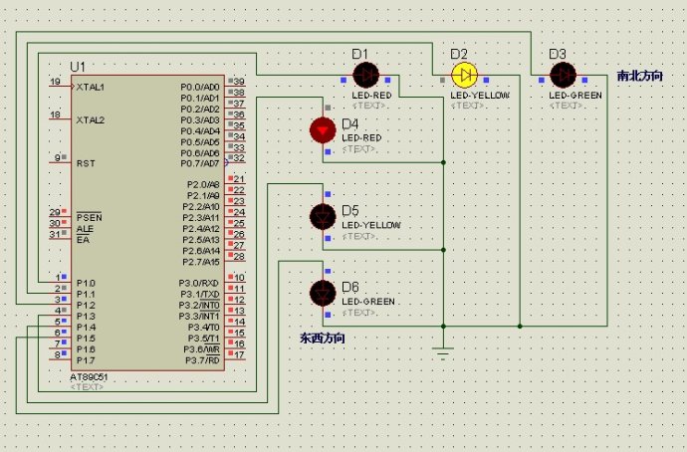Click the ground terminal symbol
This screenshot has width=687, height=452.
coord(443,353)
